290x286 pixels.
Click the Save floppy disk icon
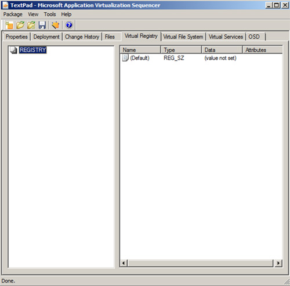pyautogui.click(x=42, y=25)
